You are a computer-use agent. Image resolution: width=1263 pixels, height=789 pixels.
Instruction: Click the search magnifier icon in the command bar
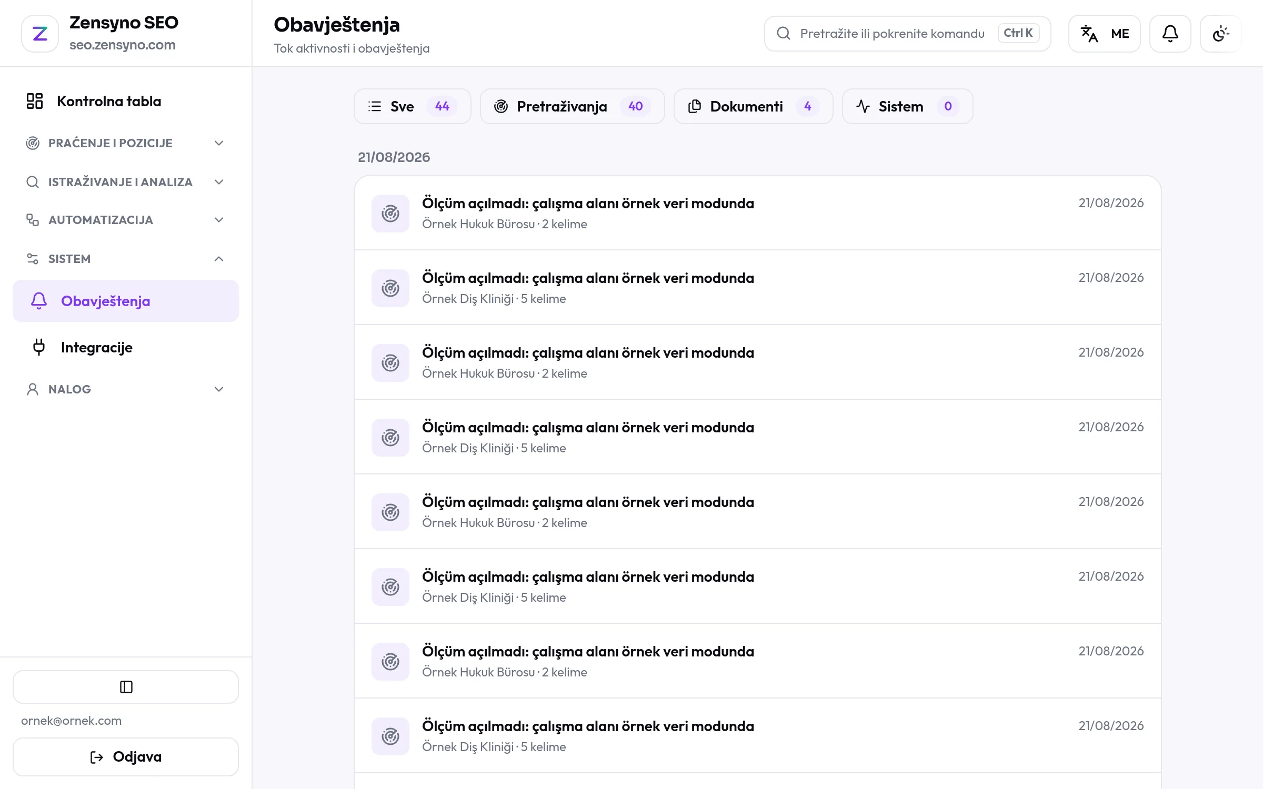point(783,34)
